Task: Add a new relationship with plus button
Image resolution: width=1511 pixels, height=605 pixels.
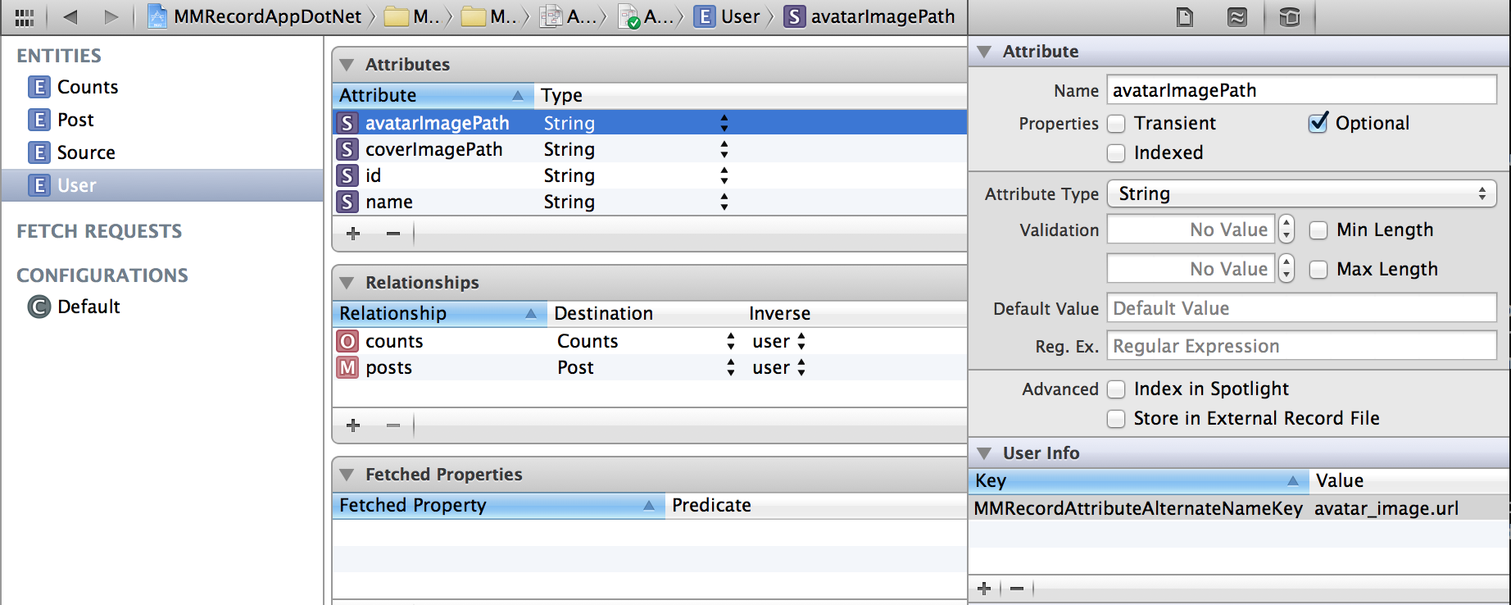Action: coord(353,425)
